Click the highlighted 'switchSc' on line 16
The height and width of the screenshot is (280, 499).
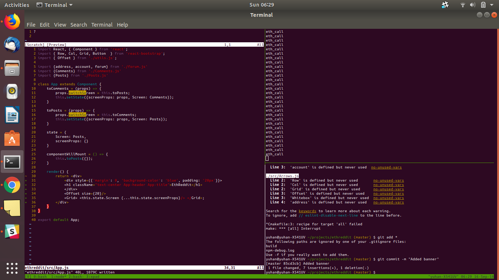(77, 115)
